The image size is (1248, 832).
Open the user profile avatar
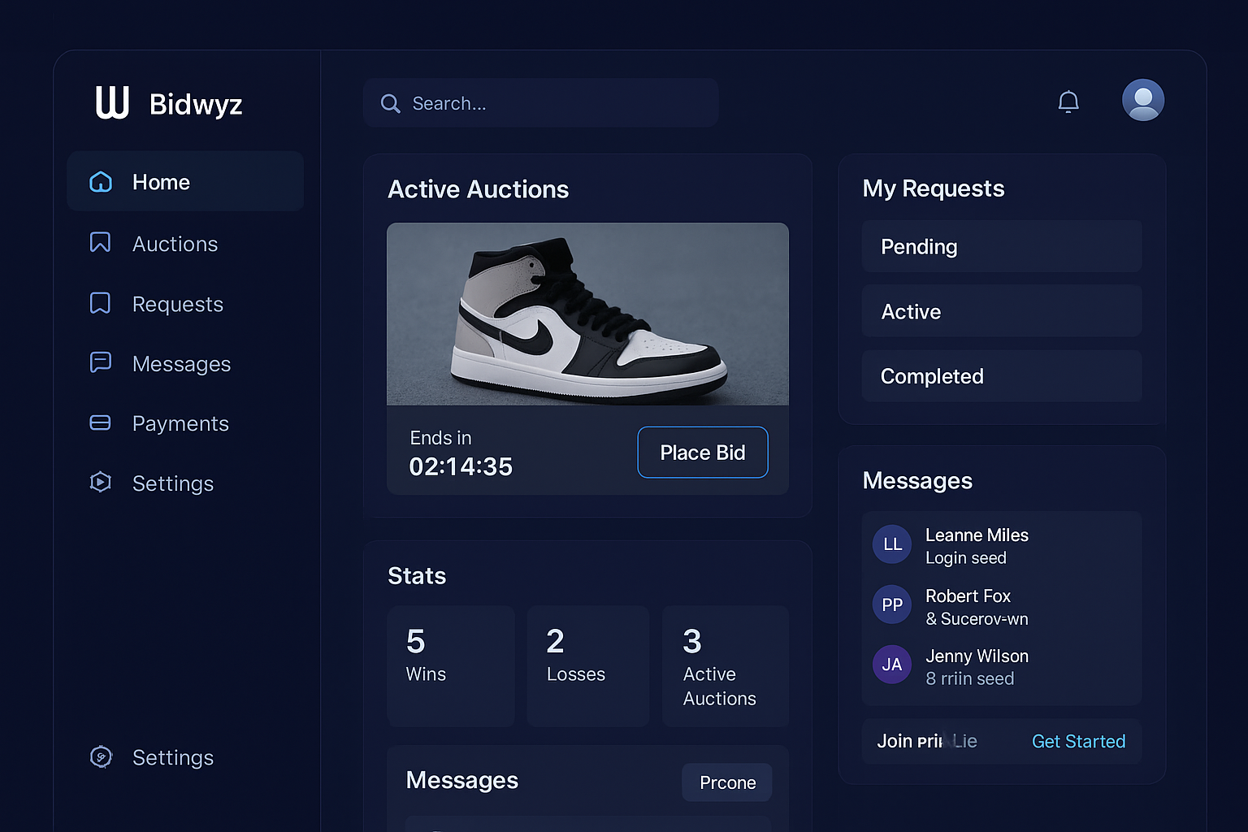tap(1143, 100)
